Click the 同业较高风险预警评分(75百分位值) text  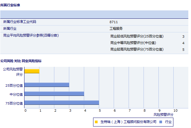tap(137, 49)
